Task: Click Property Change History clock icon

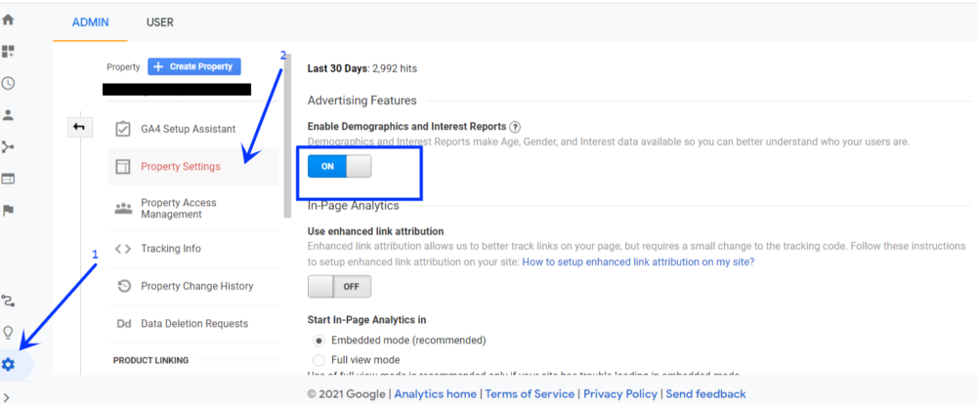Action: [123, 286]
